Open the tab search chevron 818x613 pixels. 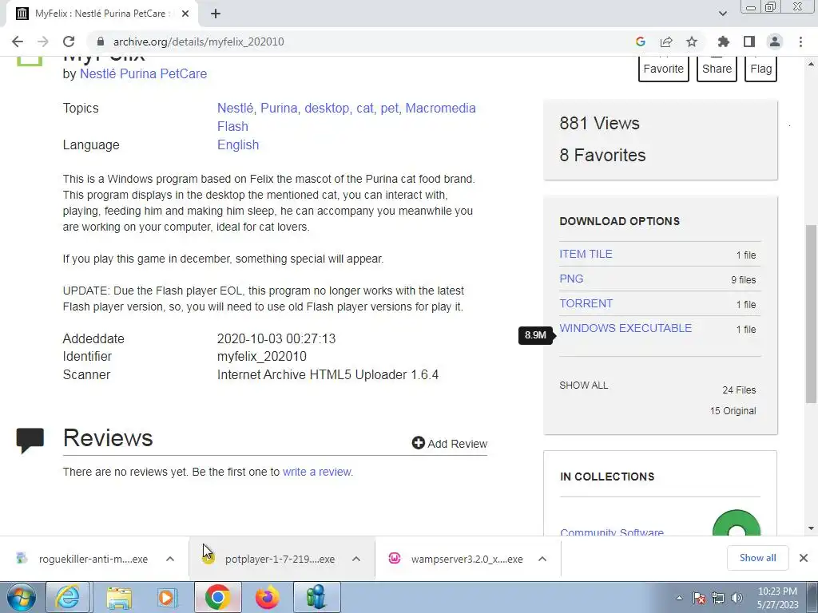[x=722, y=14]
